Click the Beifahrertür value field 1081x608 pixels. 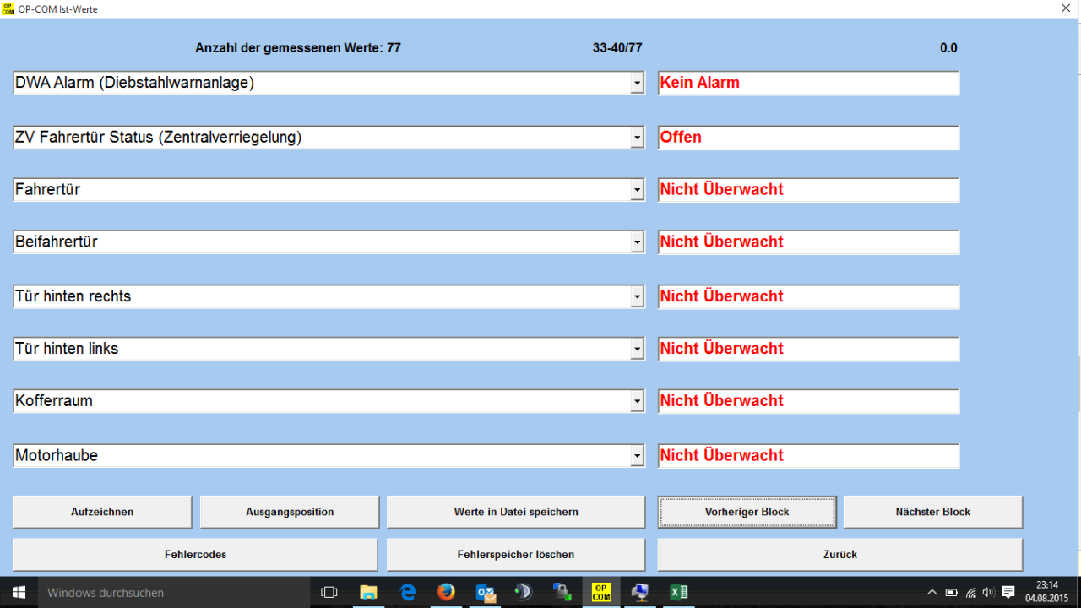tap(808, 242)
